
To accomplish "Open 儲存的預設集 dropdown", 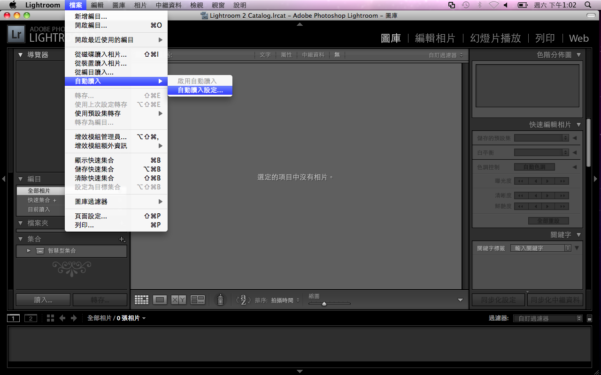I will click(x=541, y=138).
